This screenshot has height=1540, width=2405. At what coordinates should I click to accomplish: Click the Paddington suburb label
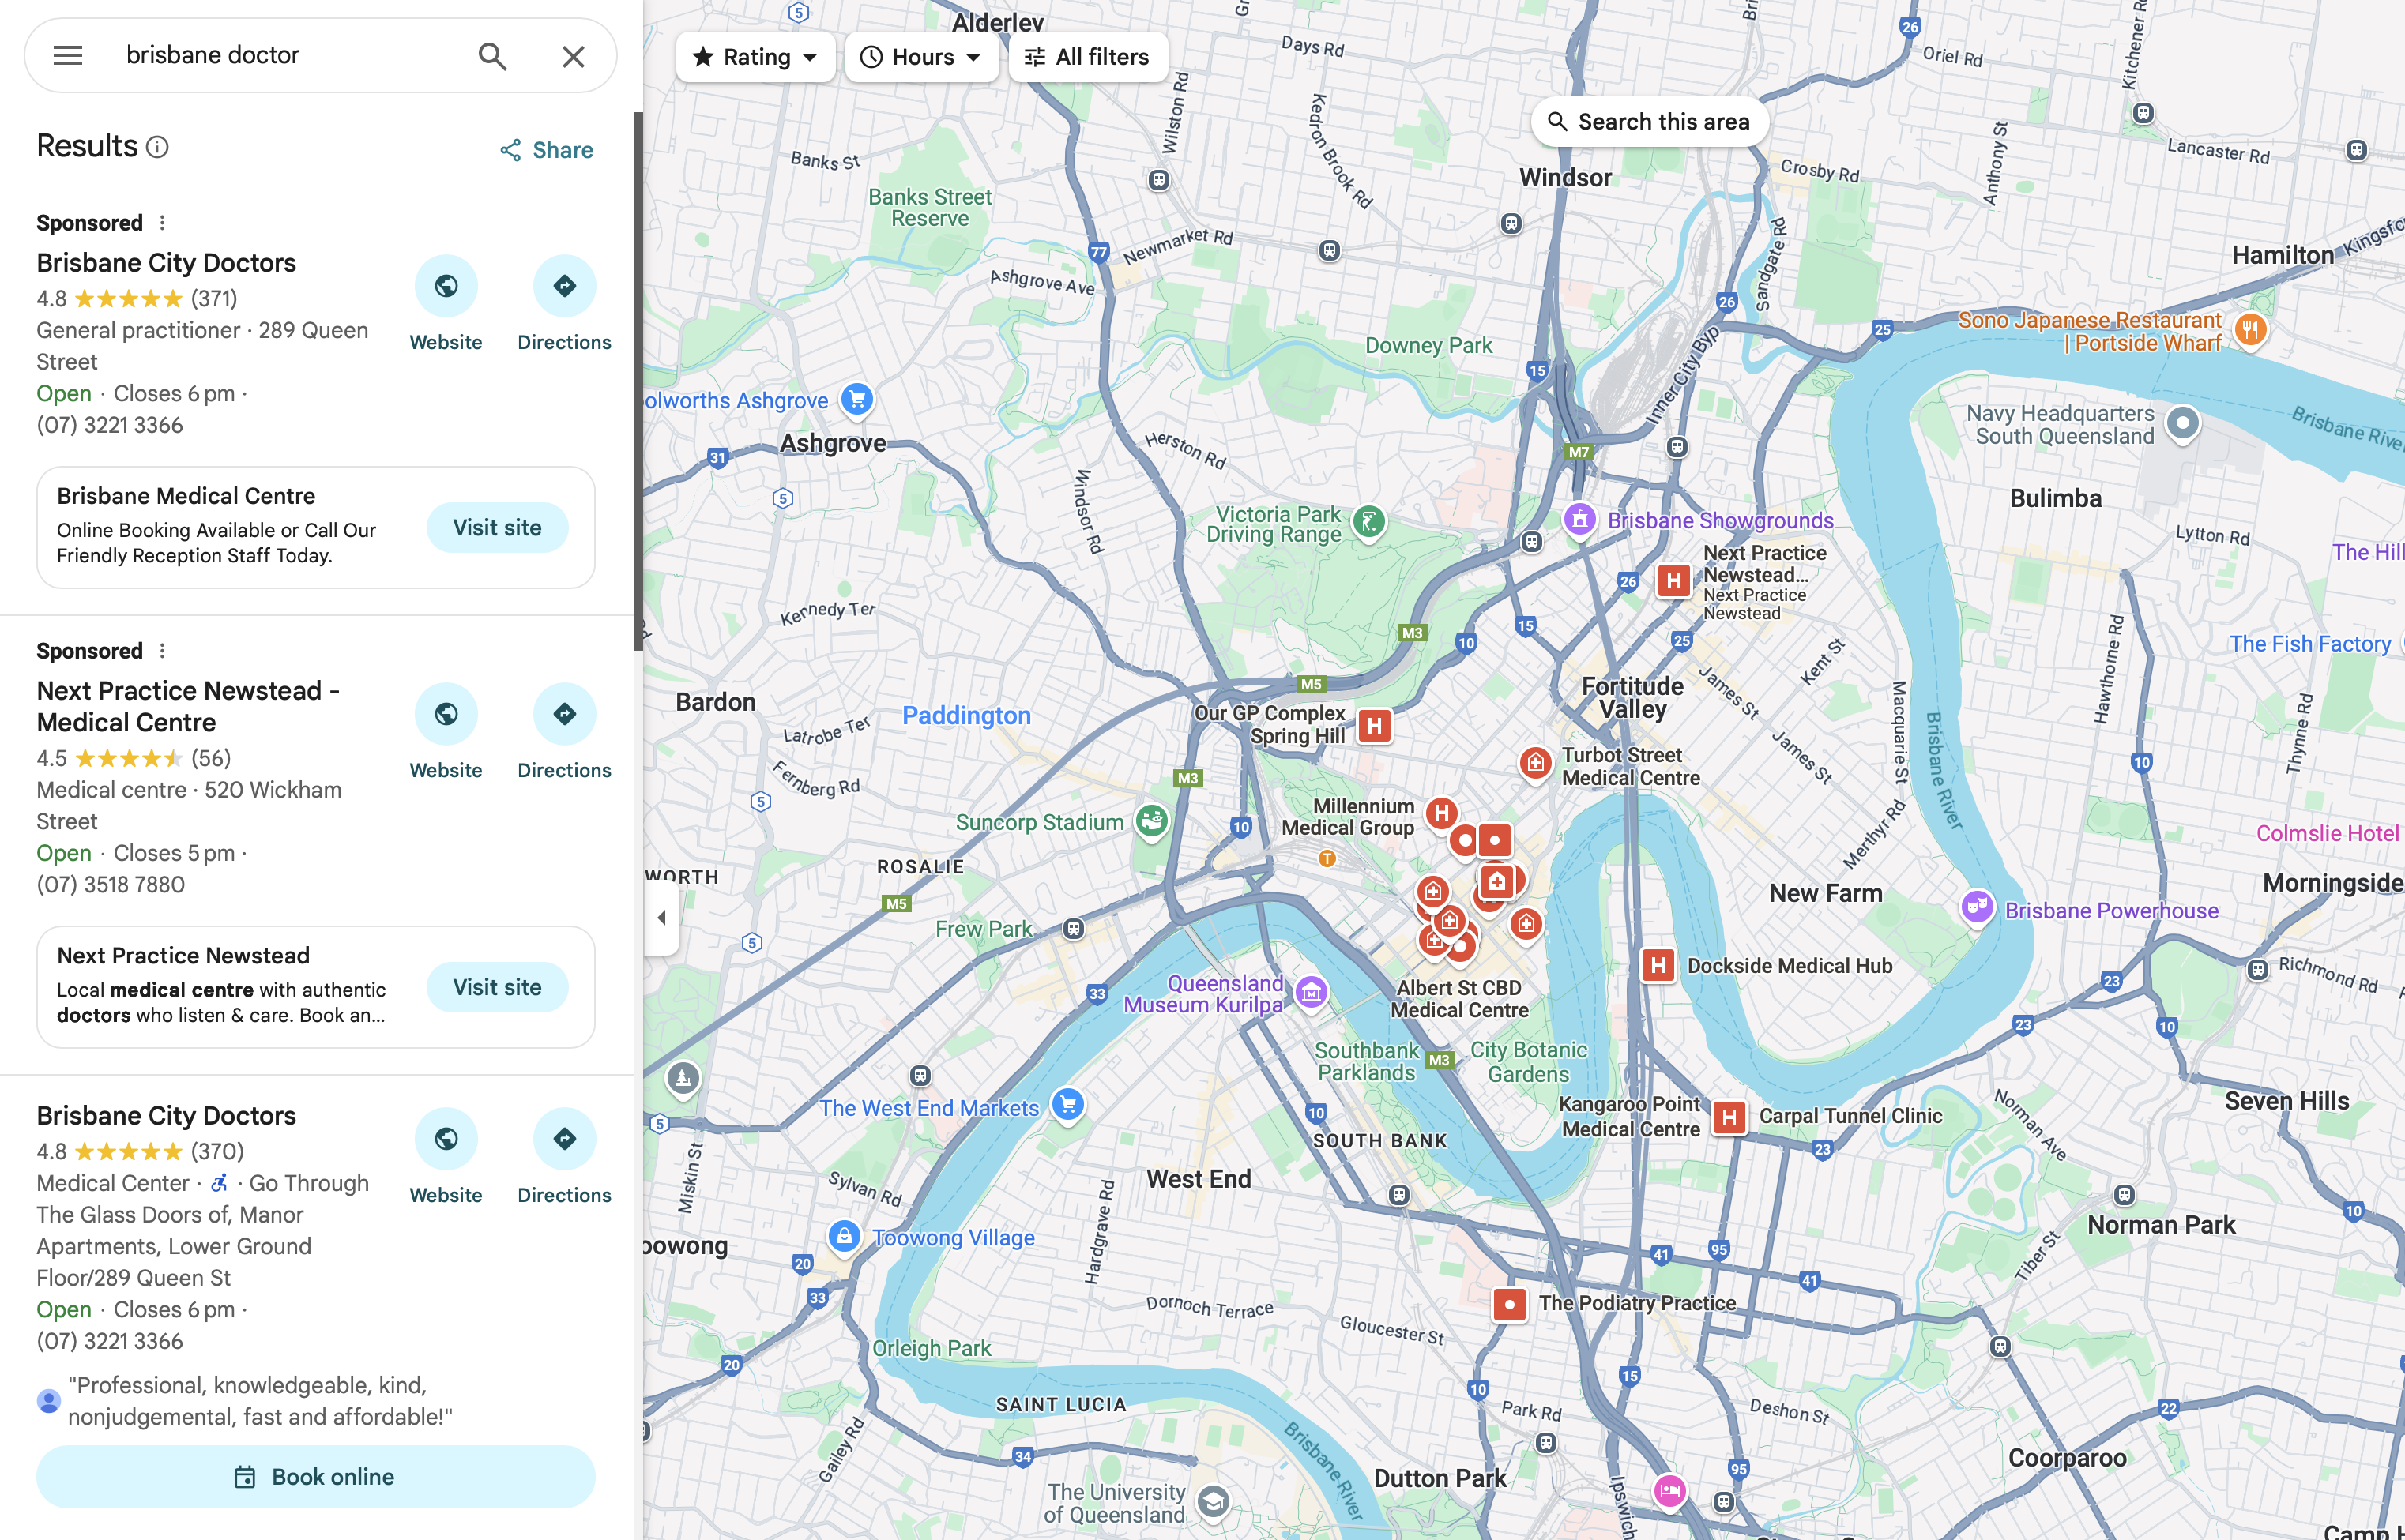[x=966, y=716]
